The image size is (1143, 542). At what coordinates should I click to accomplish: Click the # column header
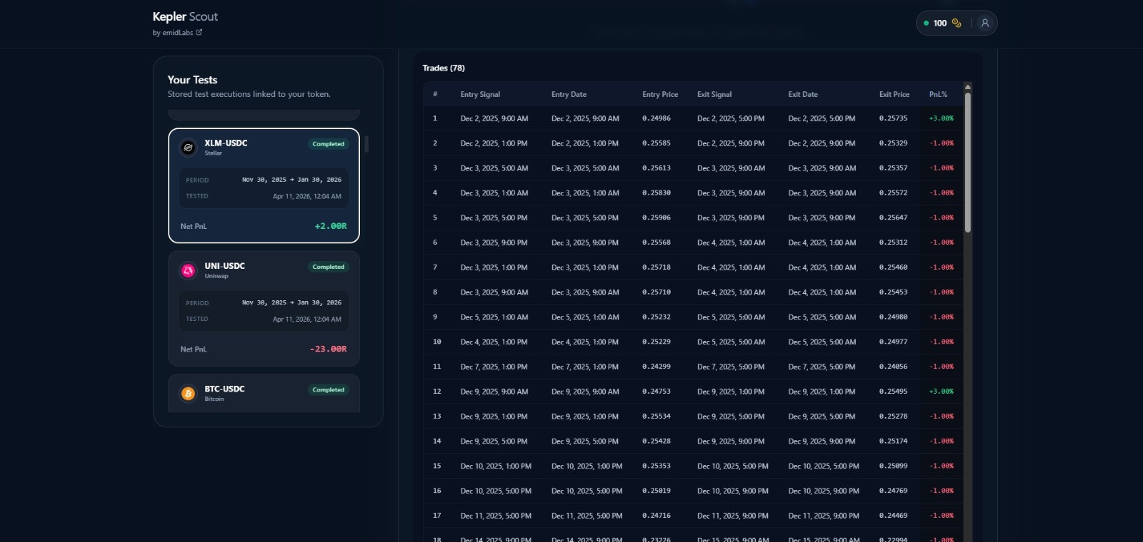(435, 94)
